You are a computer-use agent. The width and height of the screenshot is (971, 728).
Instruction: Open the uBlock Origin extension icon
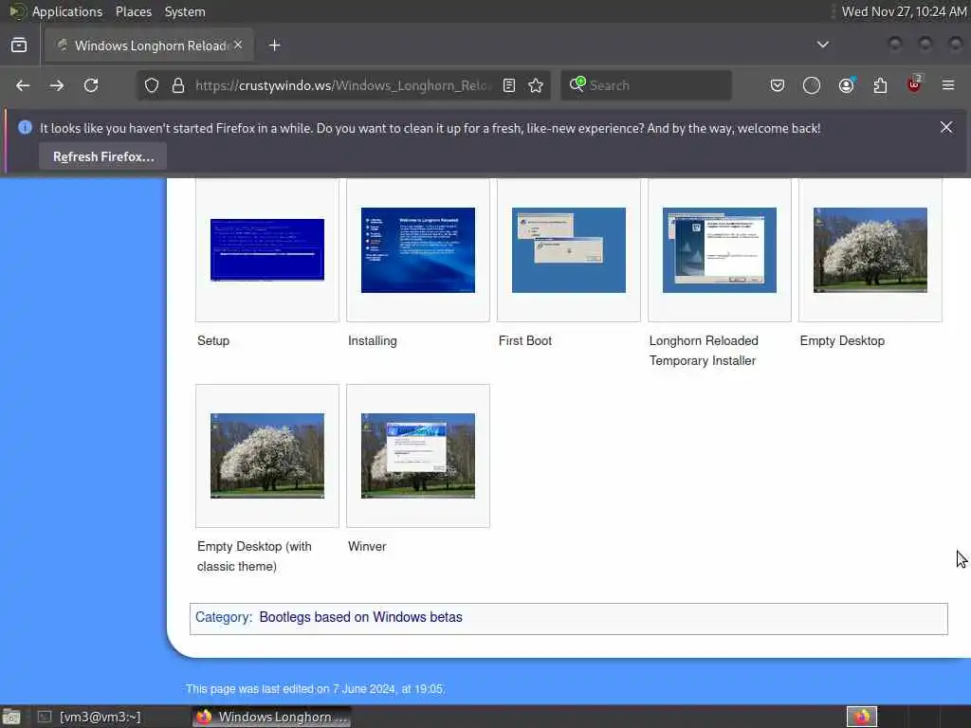pyautogui.click(x=914, y=84)
